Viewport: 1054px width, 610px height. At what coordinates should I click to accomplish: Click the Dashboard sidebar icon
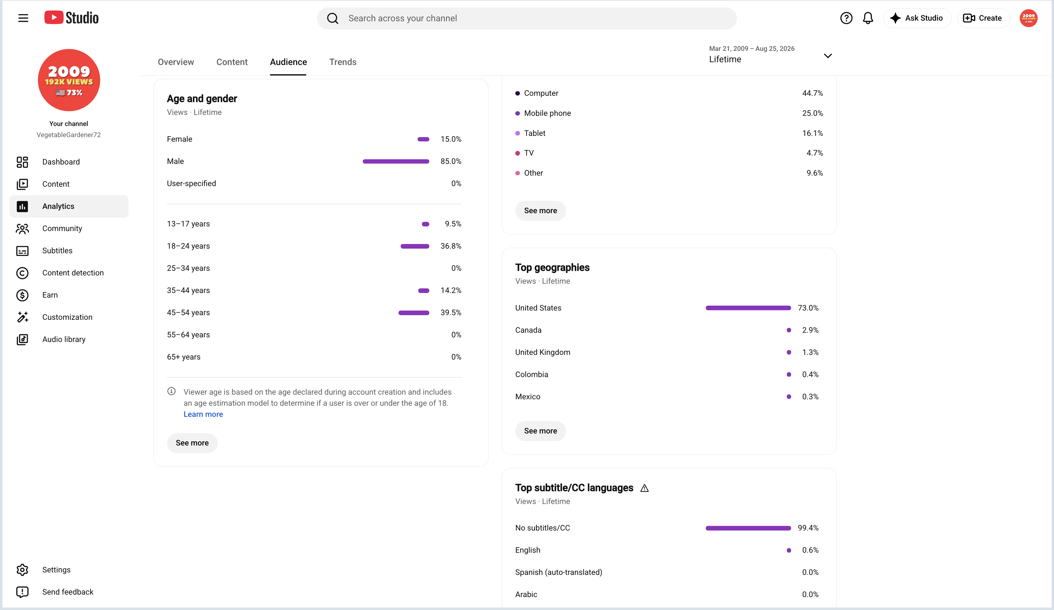tap(22, 162)
